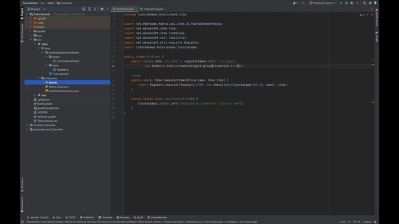
Task: Collapse the main folder
Action: tap(35, 44)
